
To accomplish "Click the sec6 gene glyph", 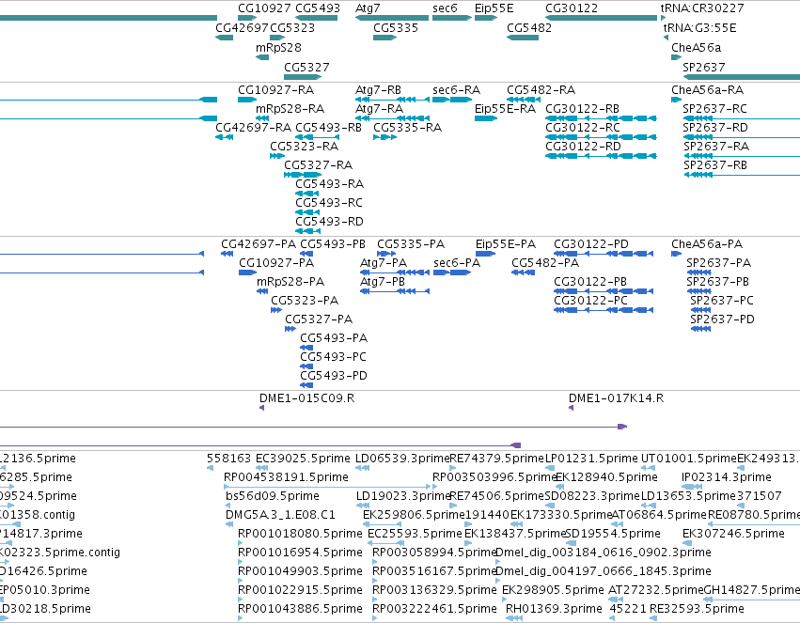I will click(451, 18).
